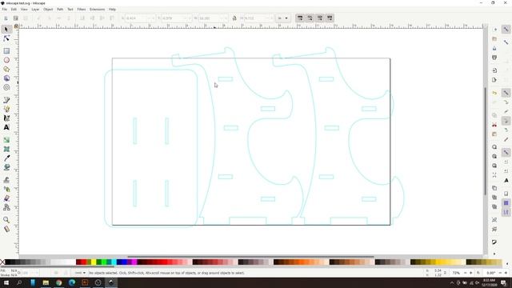Viewport: 512px width, 288px height.
Task: Toggle the Enable snapping button
Action: point(506,30)
